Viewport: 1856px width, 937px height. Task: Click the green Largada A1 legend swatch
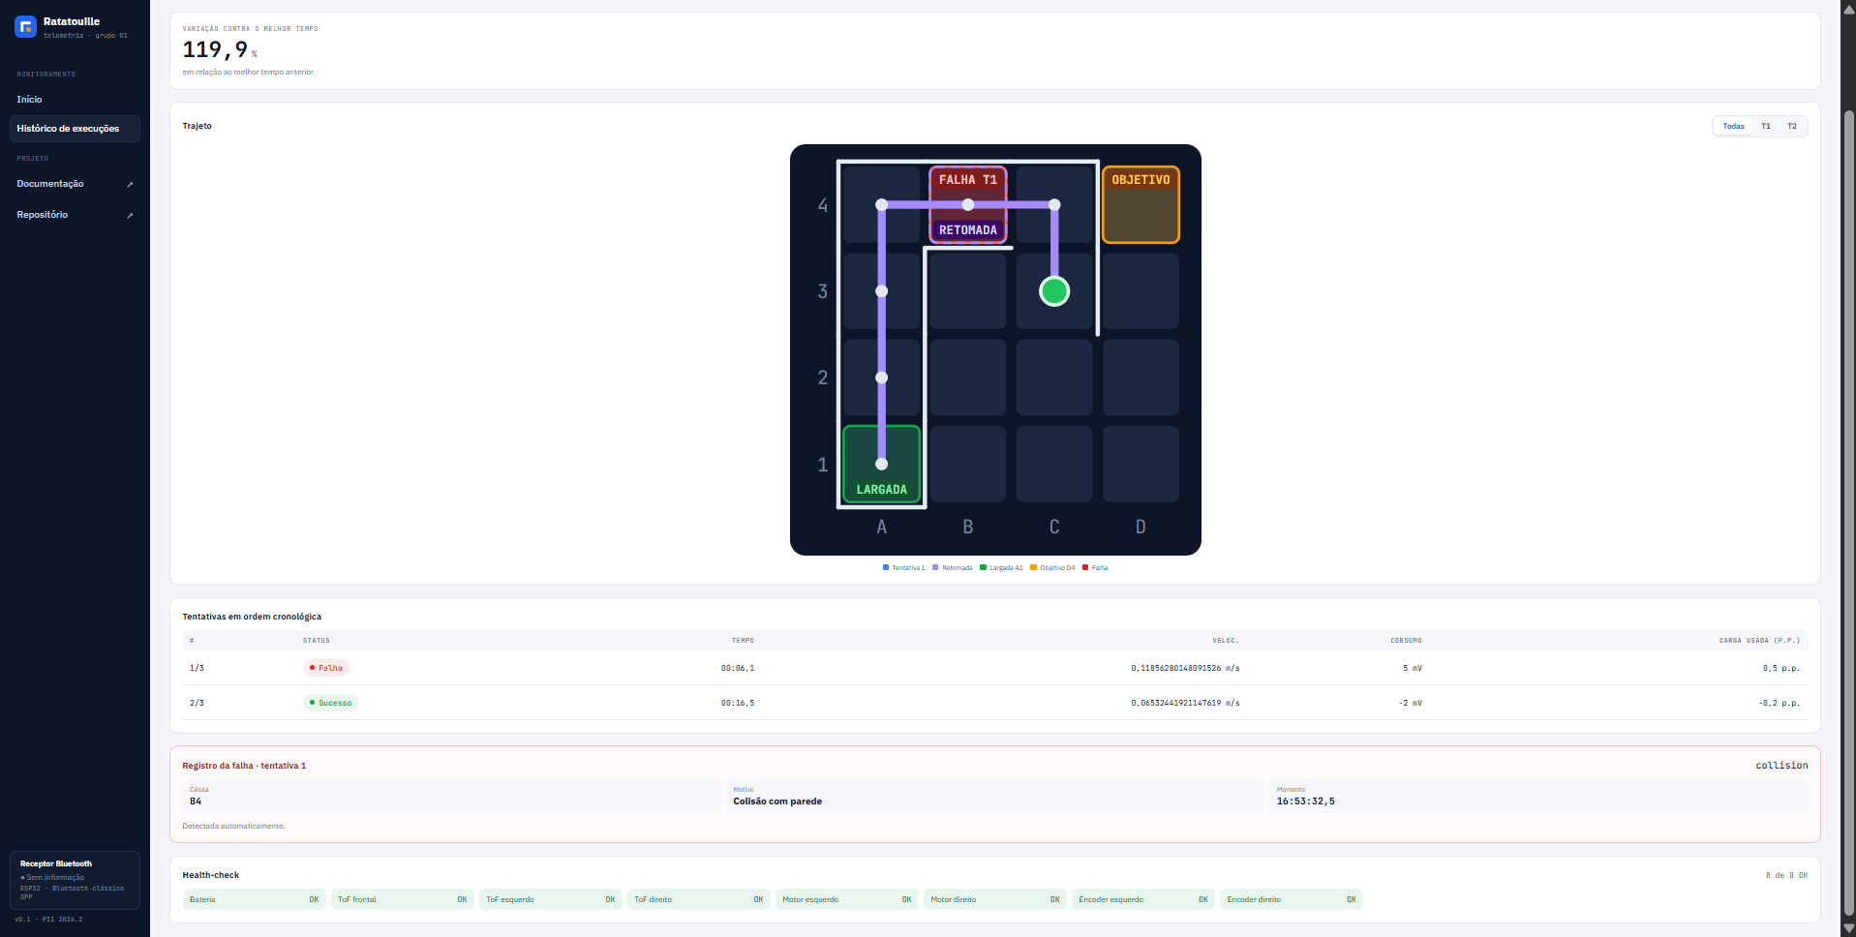tap(983, 567)
